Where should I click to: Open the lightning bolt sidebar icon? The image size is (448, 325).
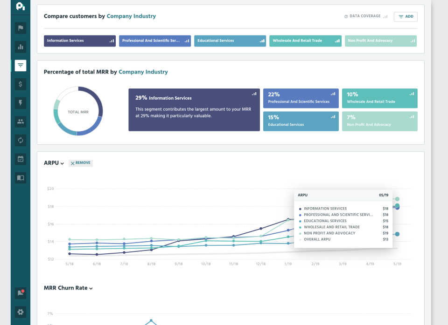coord(20,103)
